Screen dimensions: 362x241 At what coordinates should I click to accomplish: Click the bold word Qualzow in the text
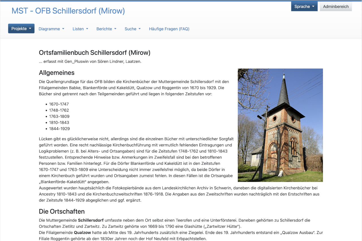pos(82,233)
